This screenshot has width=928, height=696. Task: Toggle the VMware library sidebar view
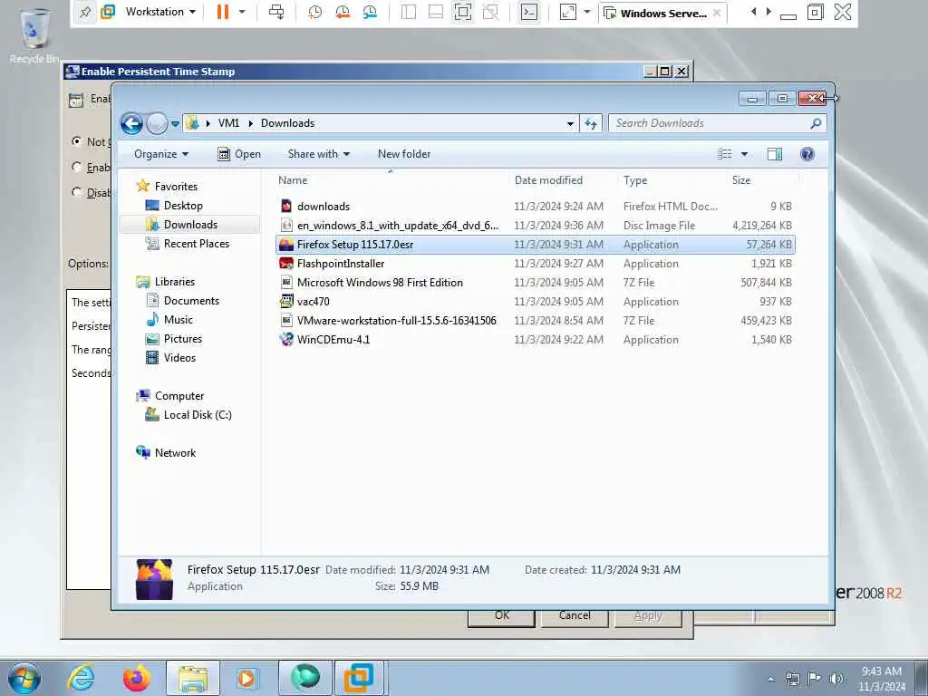(x=409, y=12)
